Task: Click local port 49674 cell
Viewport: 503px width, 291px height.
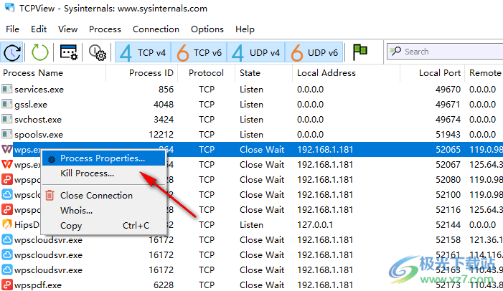Action: pos(448,120)
